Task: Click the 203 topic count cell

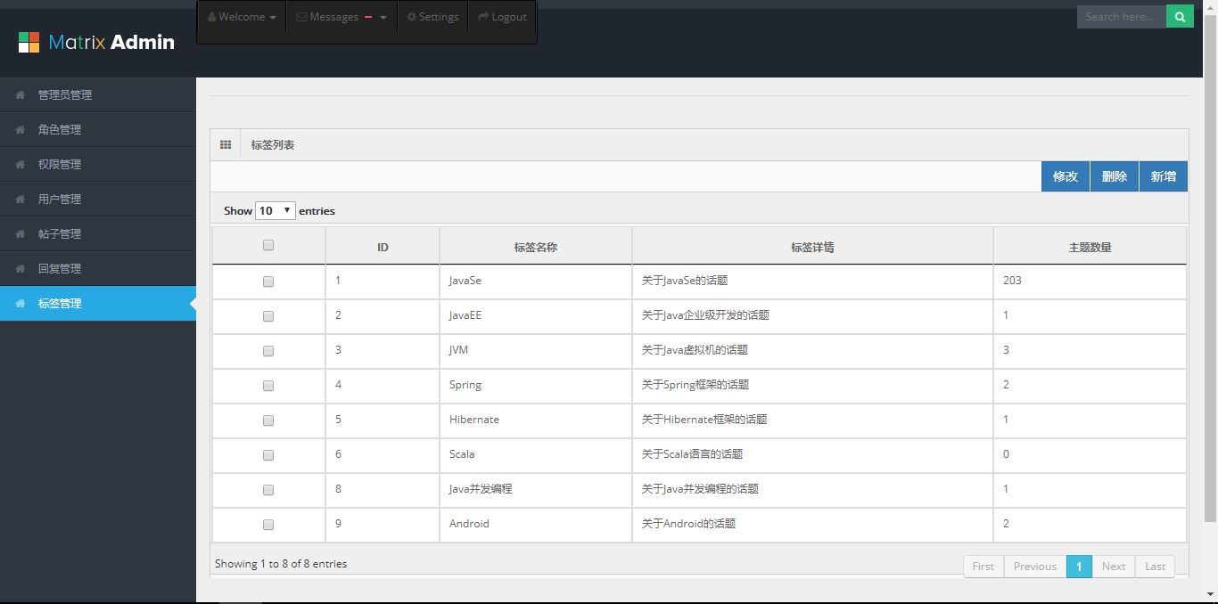Action: point(1090,281)
